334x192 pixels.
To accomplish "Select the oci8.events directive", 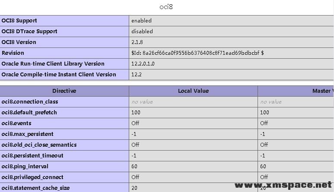I will (x=16, y=123).
